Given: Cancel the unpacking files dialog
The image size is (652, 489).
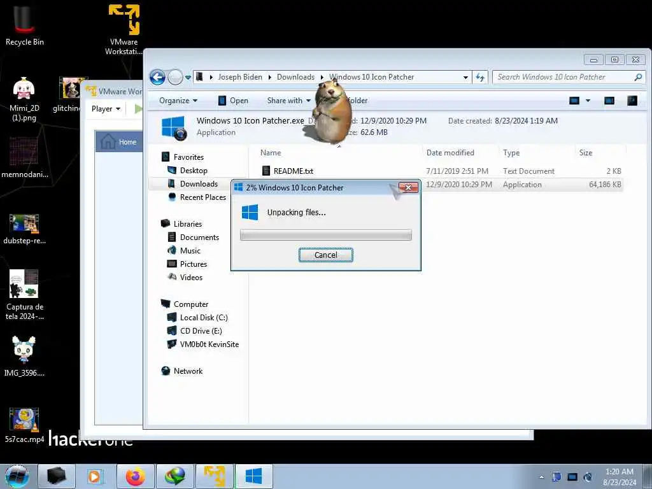Looking at the screenshot, I should click(325, 255).
